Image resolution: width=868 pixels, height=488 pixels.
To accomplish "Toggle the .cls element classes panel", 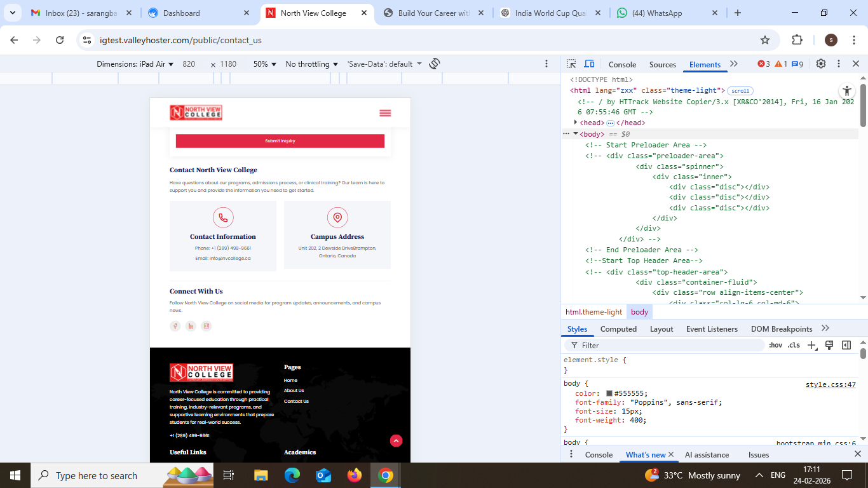I will [794, 345].
